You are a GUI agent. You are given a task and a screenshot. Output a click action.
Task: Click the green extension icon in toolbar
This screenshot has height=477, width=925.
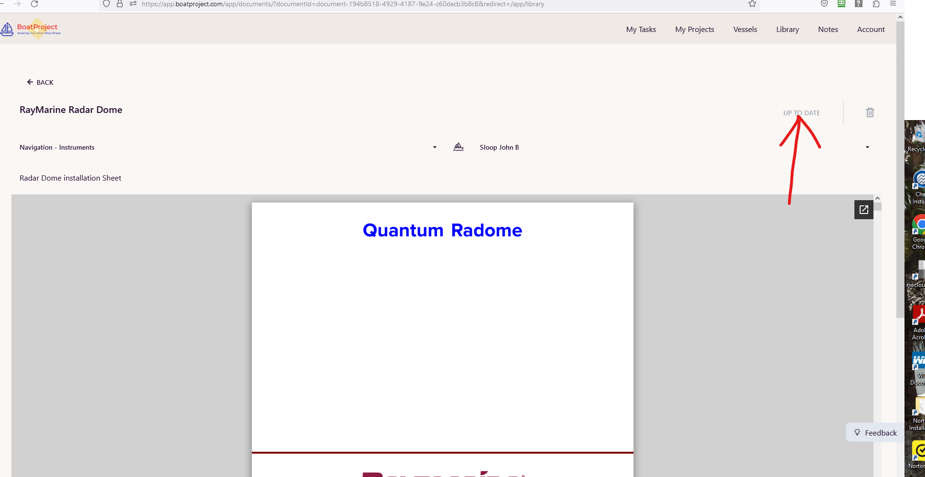842,4
